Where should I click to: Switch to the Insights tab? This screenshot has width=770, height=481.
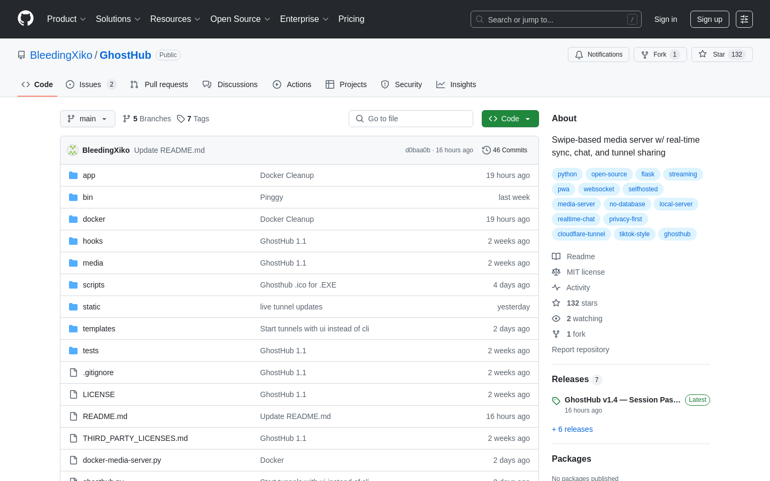coord(456,84)
